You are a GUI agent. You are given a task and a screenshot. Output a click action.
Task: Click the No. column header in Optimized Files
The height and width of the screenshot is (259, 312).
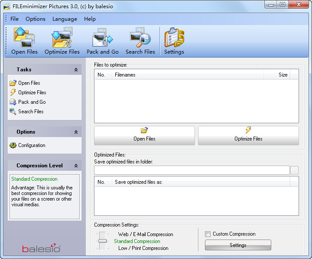103,182
